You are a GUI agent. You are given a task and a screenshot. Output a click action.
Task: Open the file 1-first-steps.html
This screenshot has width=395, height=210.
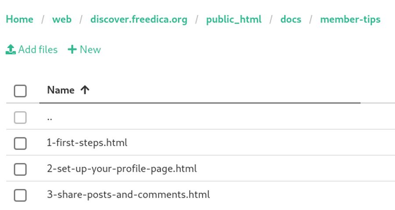coord(87,143)
